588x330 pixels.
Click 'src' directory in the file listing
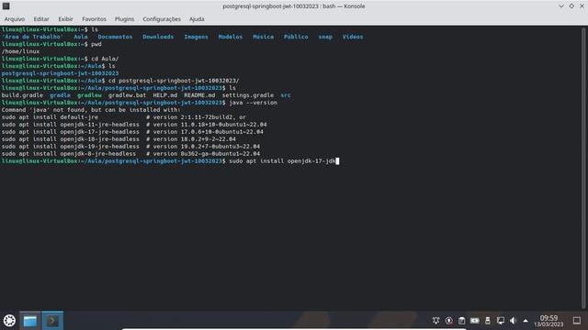[x=286, y=95]
